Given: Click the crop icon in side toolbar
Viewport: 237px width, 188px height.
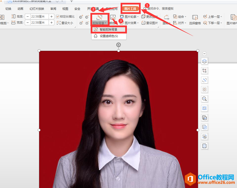Looking at the screenshot, I should click(204, 71).
